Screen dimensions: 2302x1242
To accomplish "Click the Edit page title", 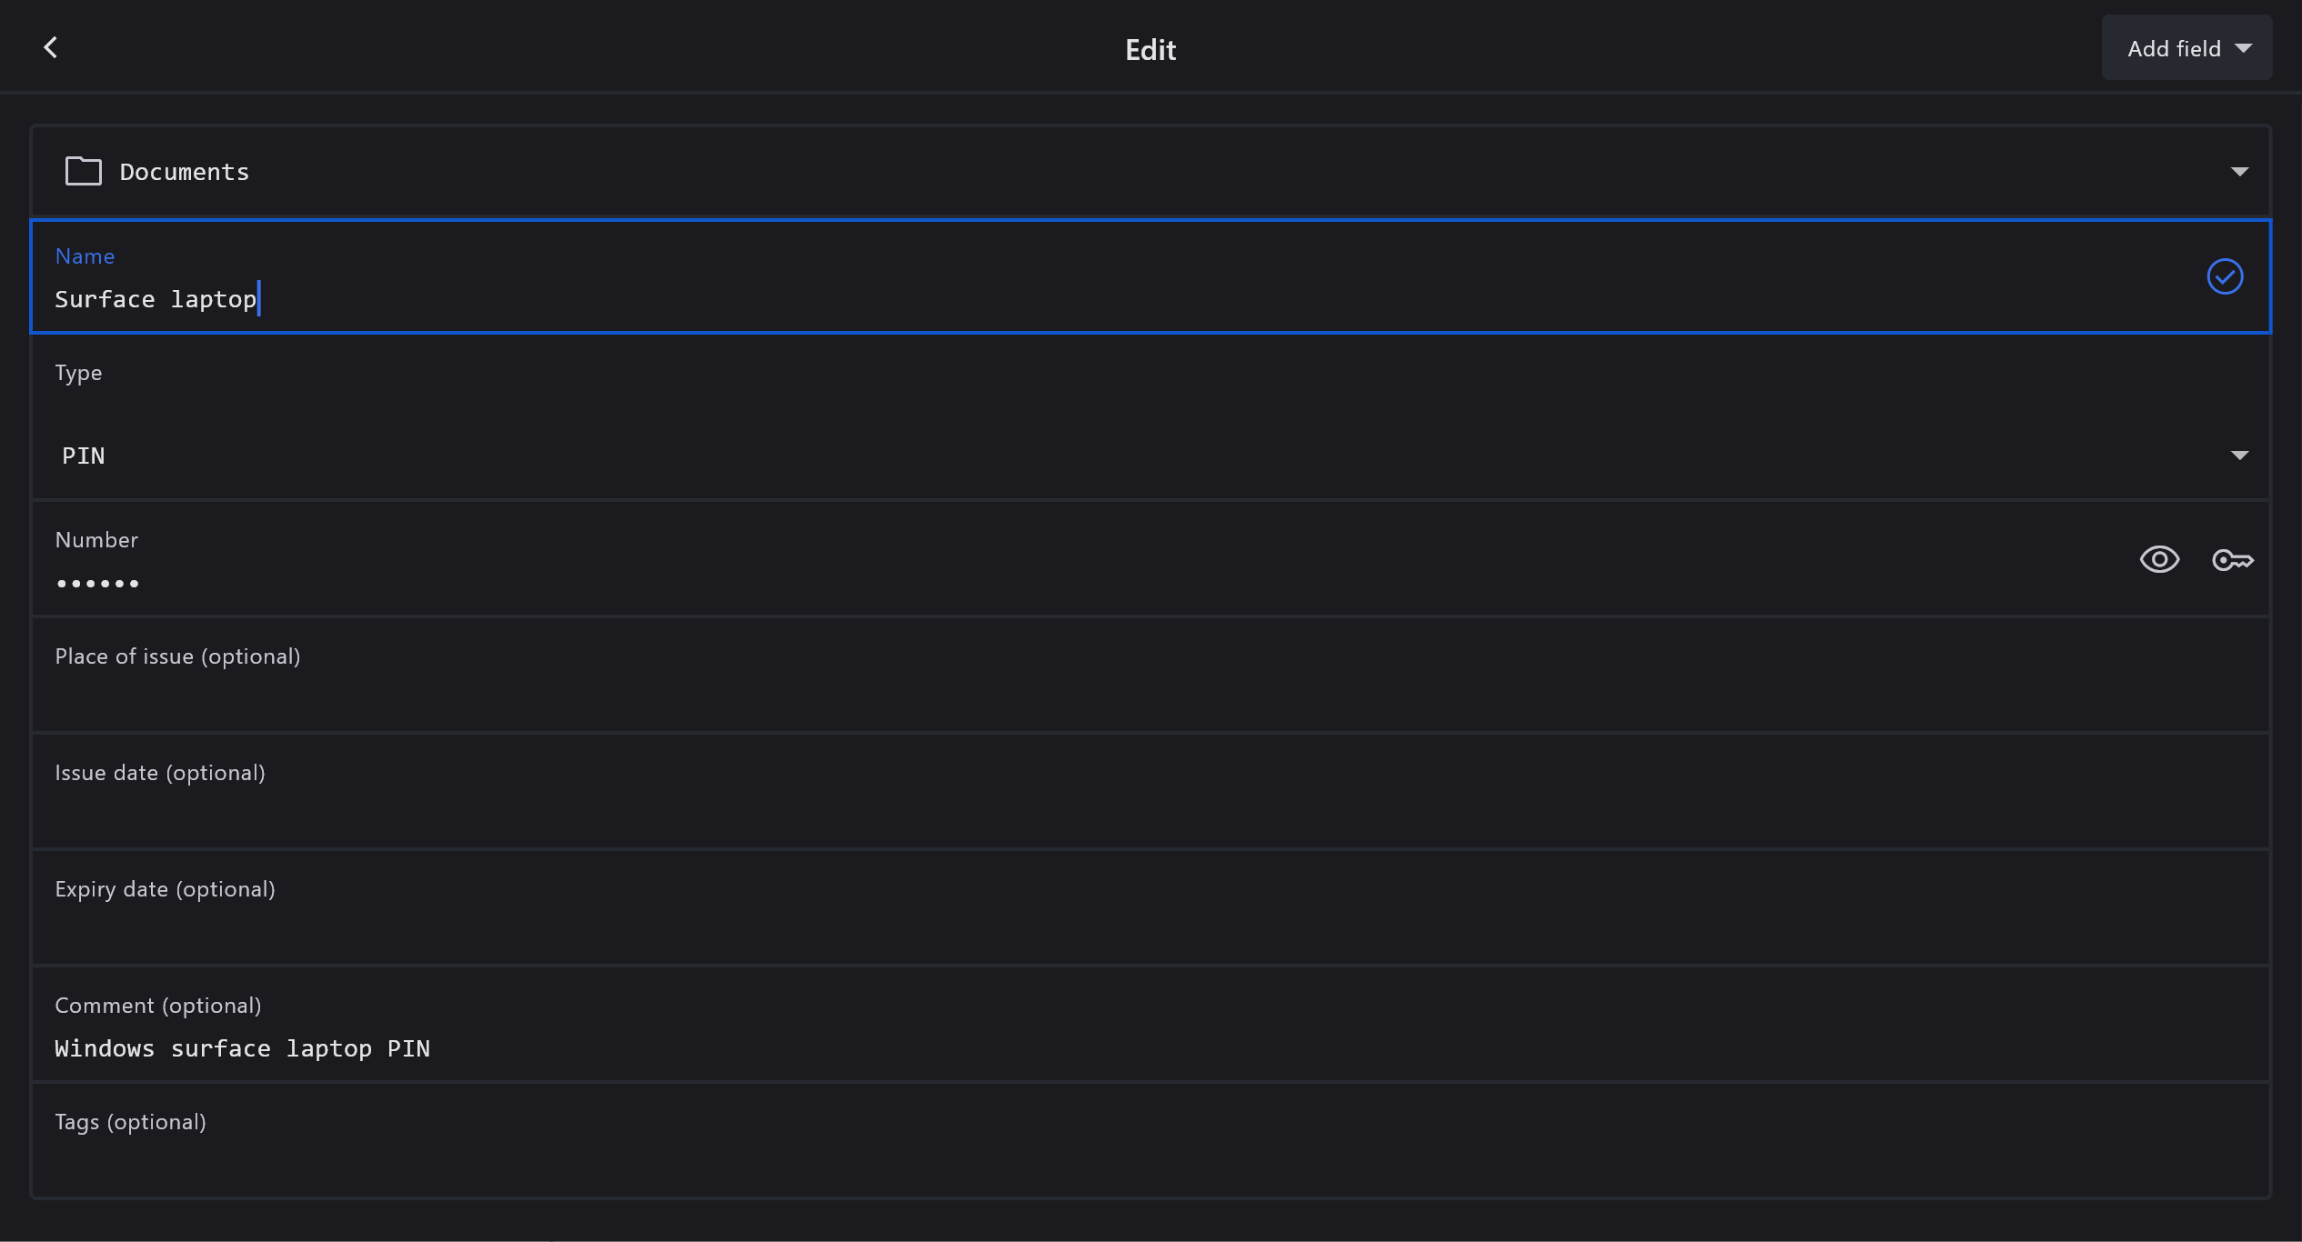I will click(x=1150, y=49).
